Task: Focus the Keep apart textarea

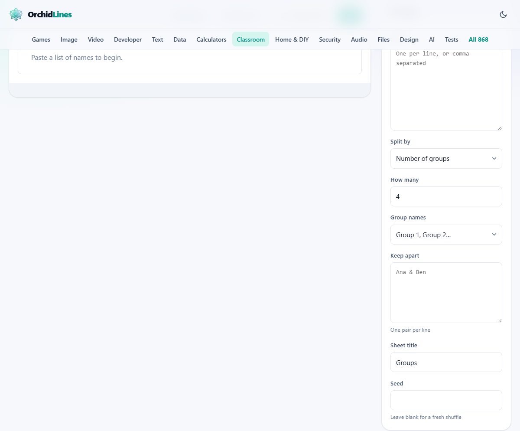Action: click(446, 293)
